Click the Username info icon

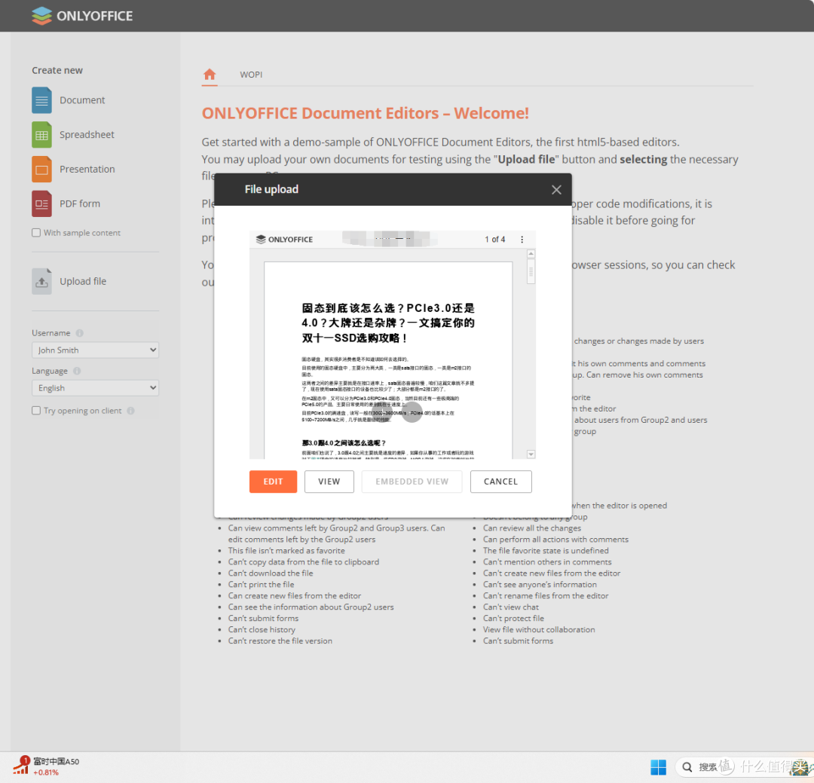pos(80,333)
